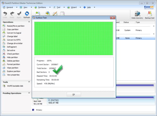Viewport: 157px width, 116px height.
Task: Open the Help menu
Action: [89, 8]
